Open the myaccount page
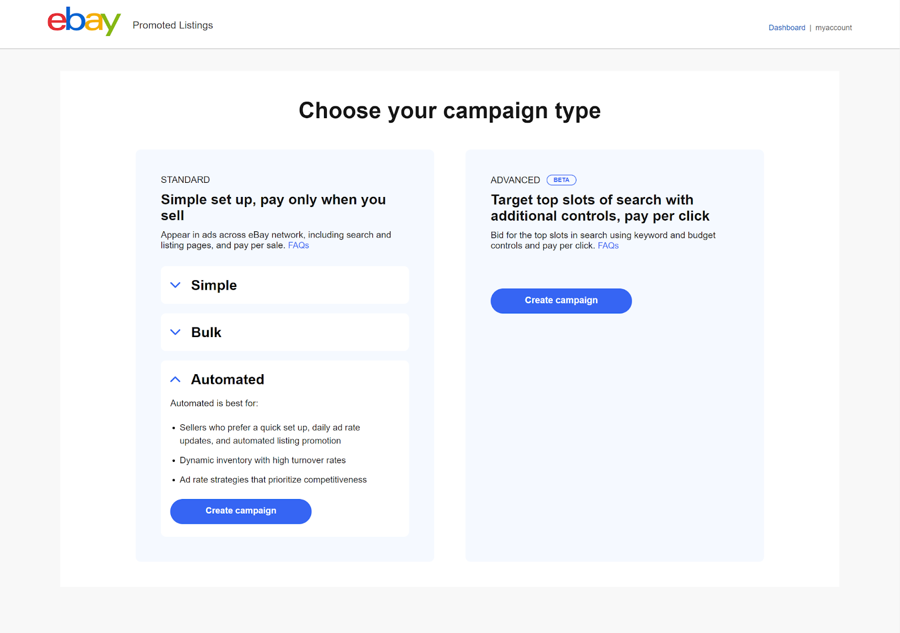The width and height of the screenshot is (900, 633). click(833, 27)
